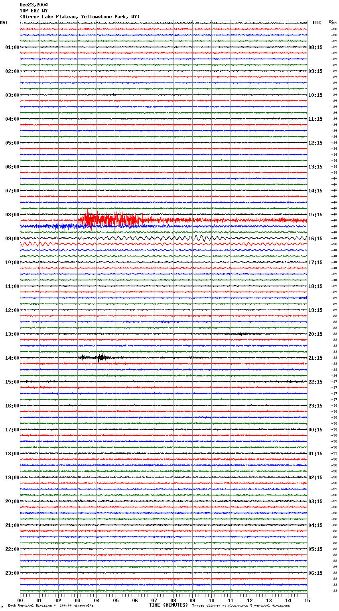This screenshot has width=339, height=611.
Task: Select the bottom axis minute tick 00
Action: [20, 601]
